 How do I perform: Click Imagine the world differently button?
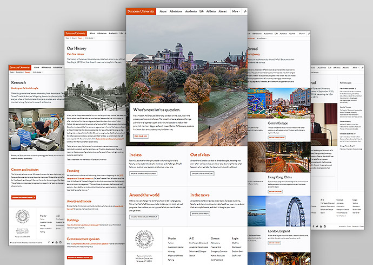[144, 217]
